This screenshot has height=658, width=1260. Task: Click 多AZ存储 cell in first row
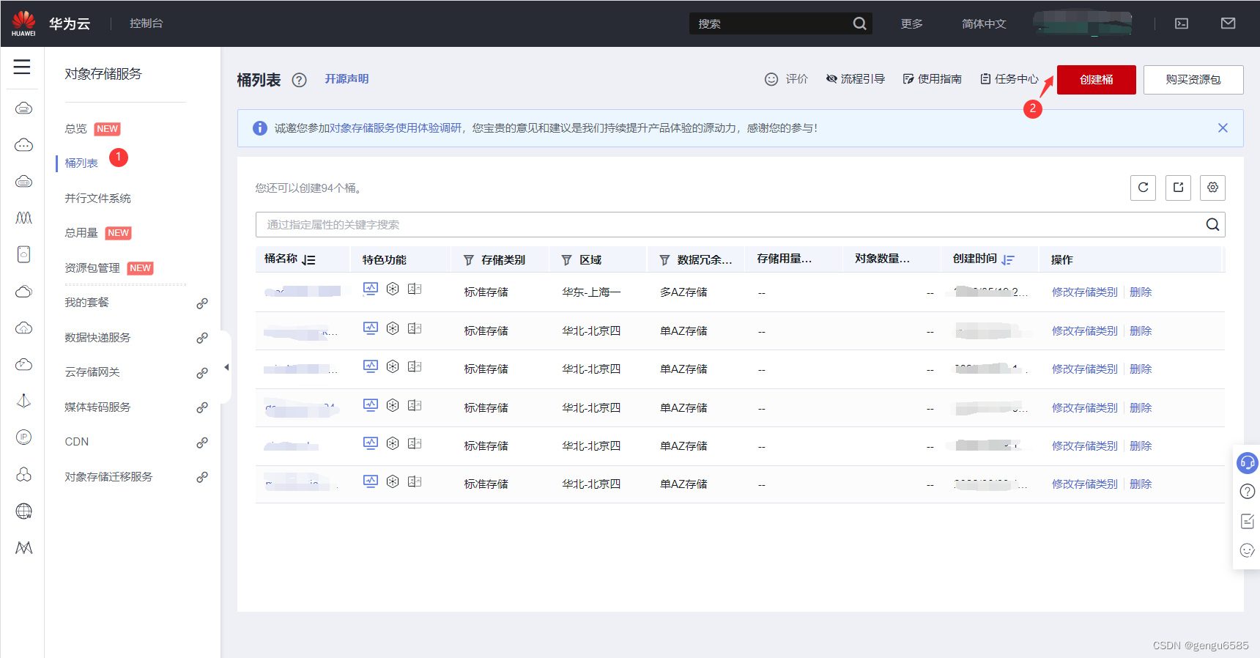(x=683, y=292)
